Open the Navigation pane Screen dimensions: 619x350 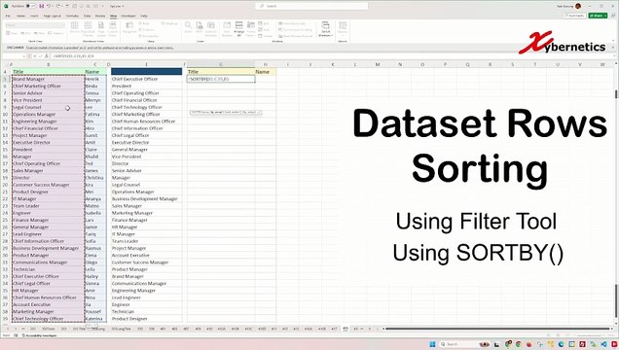129,28
